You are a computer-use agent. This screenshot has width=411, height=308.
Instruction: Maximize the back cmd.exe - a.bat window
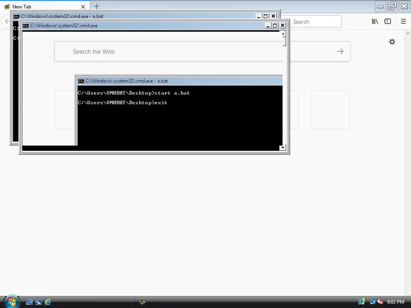(x=265, y=16)
